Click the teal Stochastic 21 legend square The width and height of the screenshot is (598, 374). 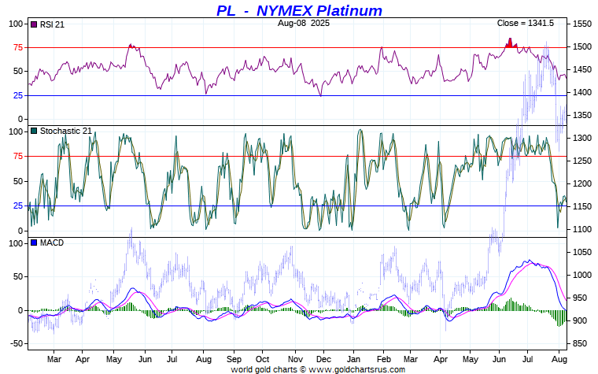pyautogui.click(x=34, y=131)
